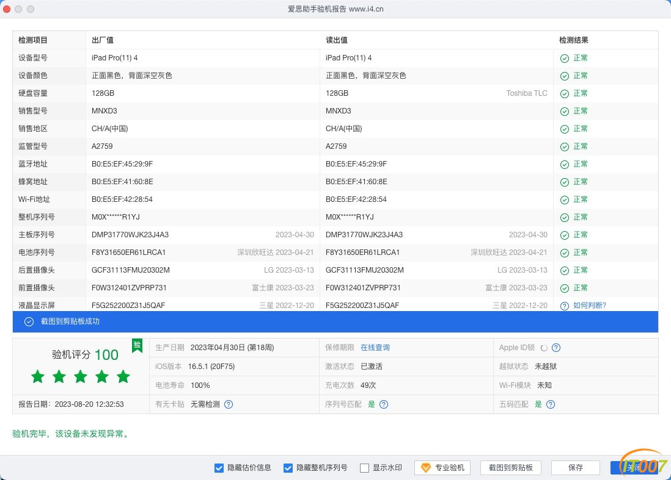Viewport: 671px width, 480px height.
Task: Click the green check icon in 整机序列号 row
Action: click(565, 218)
